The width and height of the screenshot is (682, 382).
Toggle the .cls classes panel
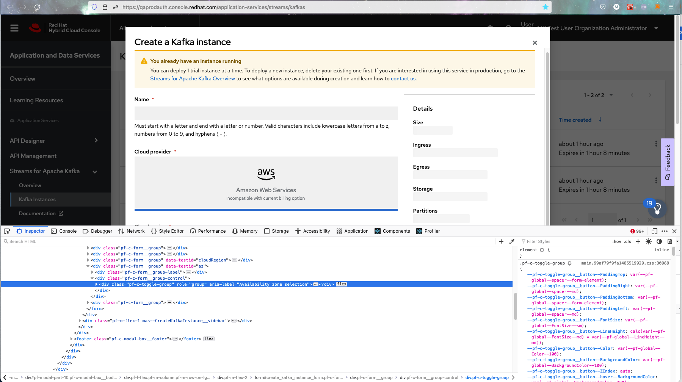(628, 241)
